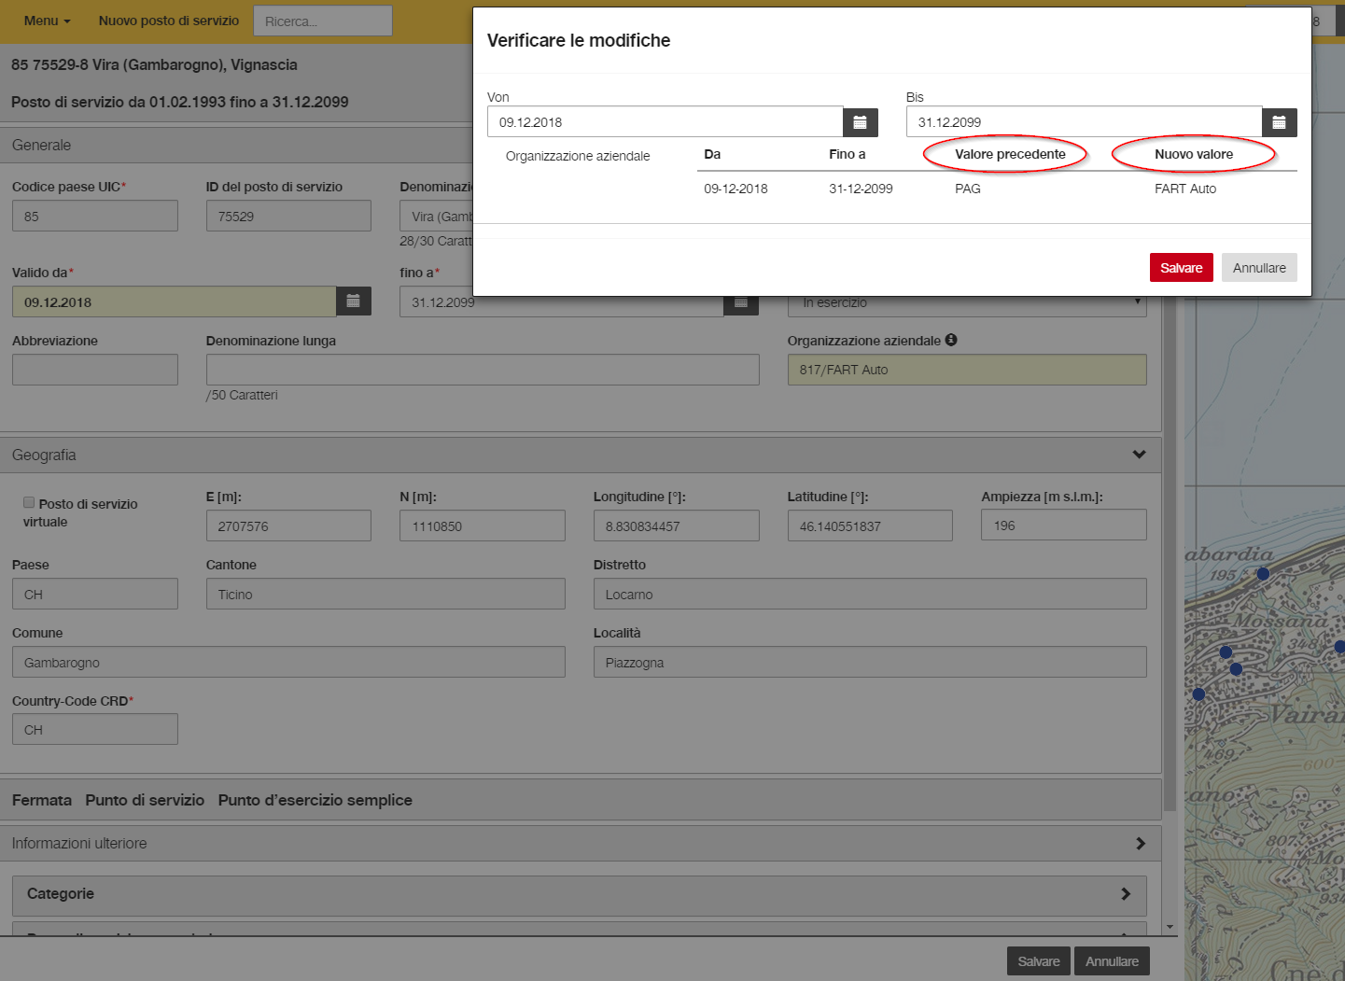Click info icon beside Organizzazione aziendale label
The height and width of the screenshot is (981, 1345).
(x=951, y=340)
